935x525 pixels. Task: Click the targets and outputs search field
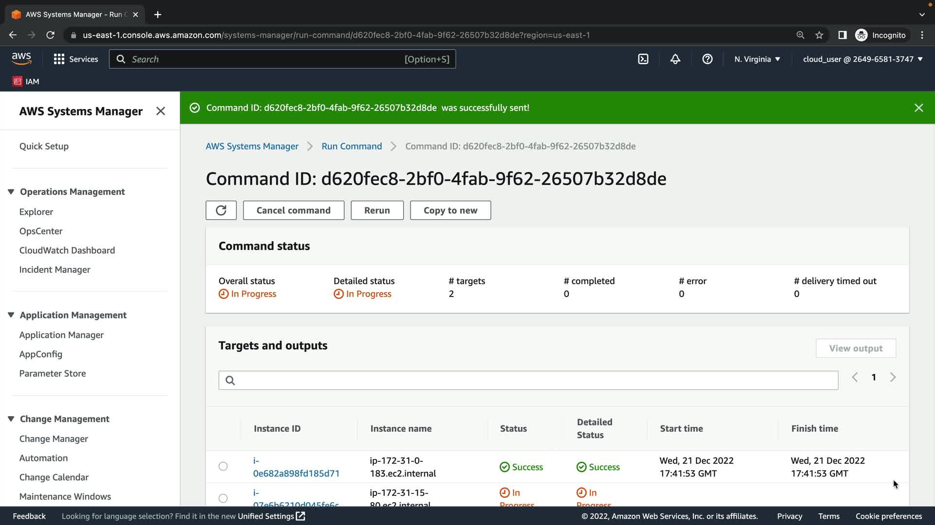click(x=528, y=380)
